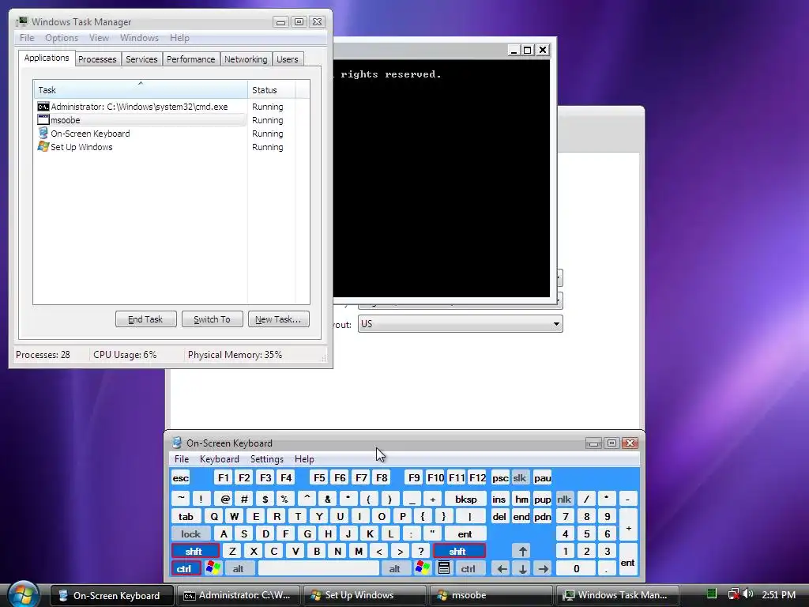Toggle the right alt key on keyboard
The image size is (809, 607).
point(395,569)
